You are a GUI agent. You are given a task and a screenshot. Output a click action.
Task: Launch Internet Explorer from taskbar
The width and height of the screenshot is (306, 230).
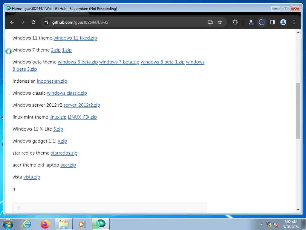click(x=26, y=224)
